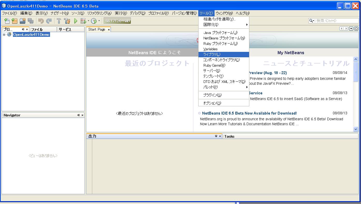Screen dimensions: 361x204
Task: Click the Debug Main Project icon
Action: (x=83, y=21)
